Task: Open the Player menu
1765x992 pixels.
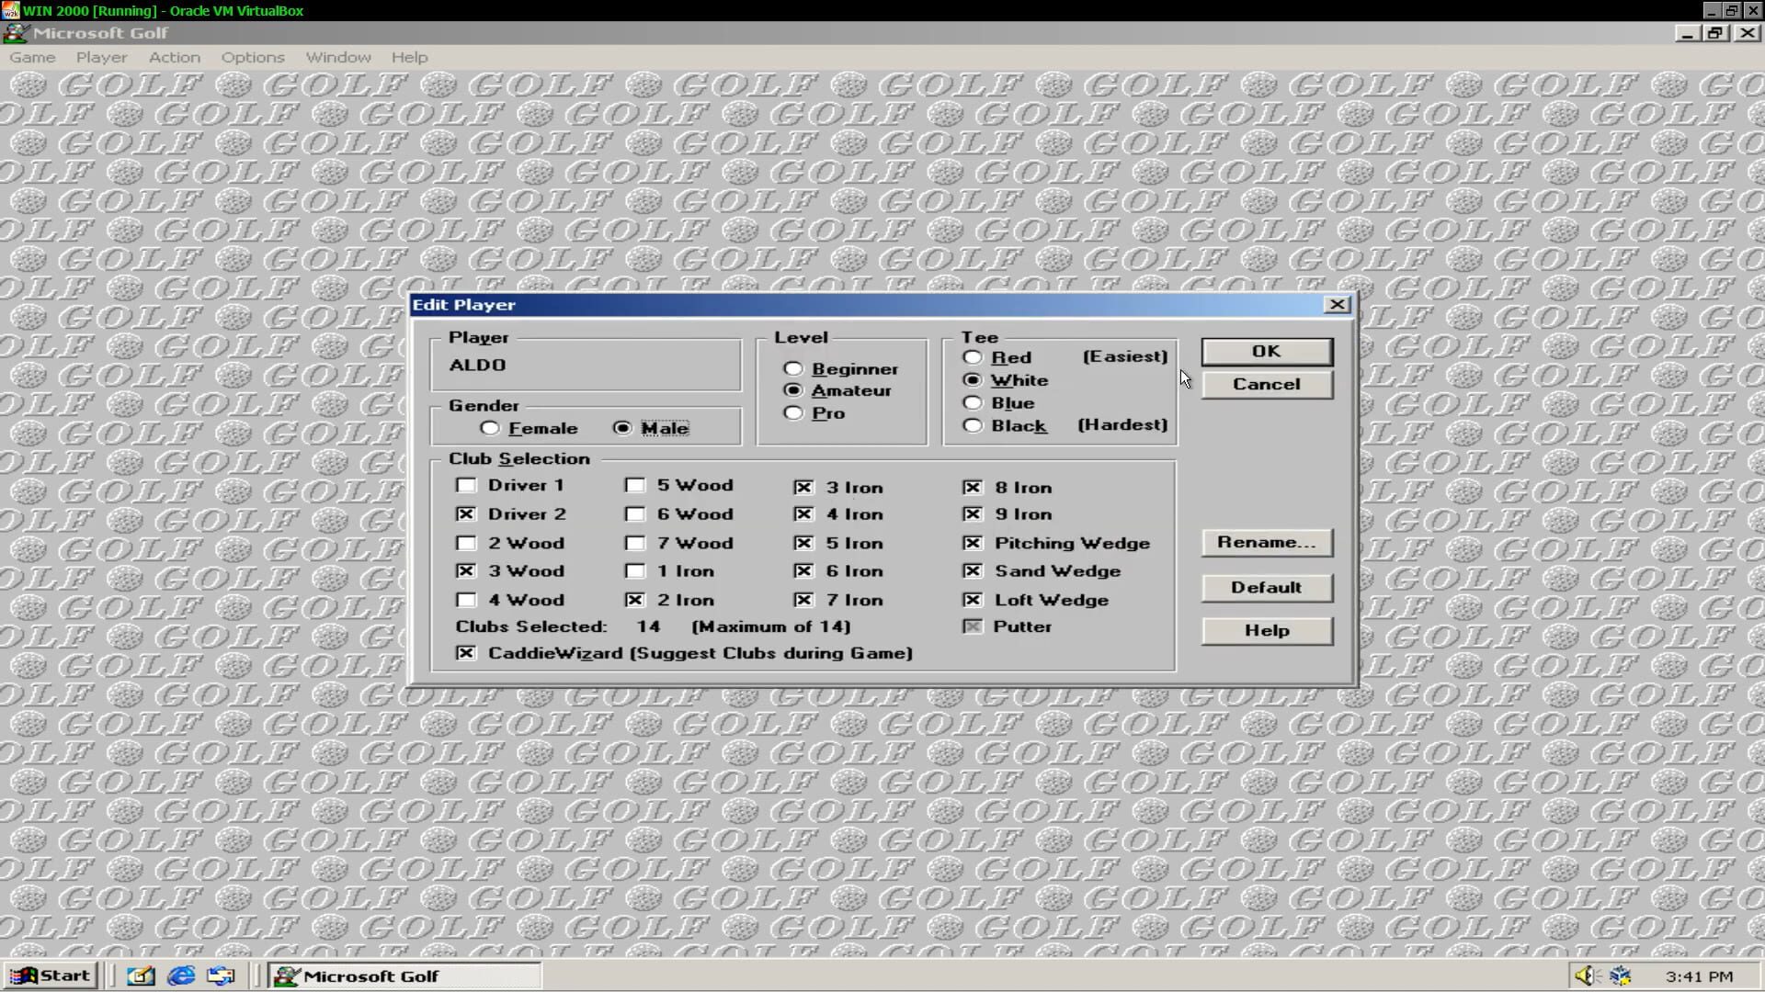Action: 102,57
